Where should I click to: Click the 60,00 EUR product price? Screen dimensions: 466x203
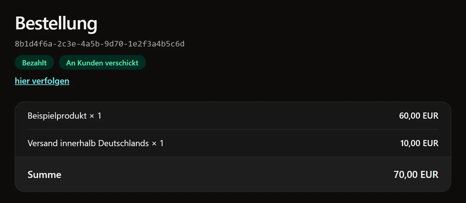pyautogui.click(x=419, y=116)
